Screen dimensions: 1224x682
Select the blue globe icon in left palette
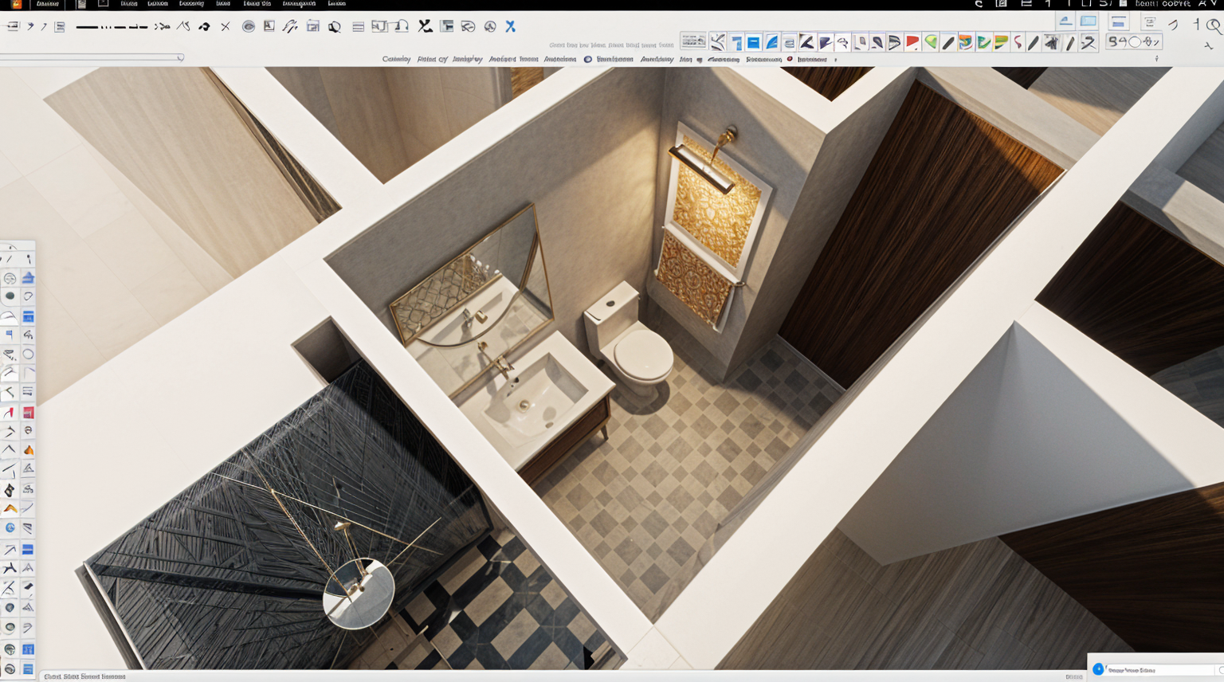[x=10, y=527]
